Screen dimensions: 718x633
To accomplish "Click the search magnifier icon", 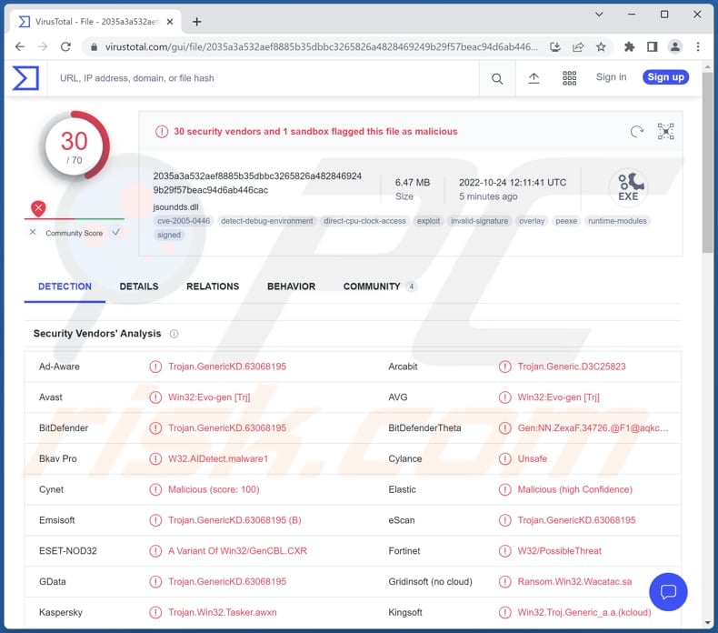I will 497,79.
